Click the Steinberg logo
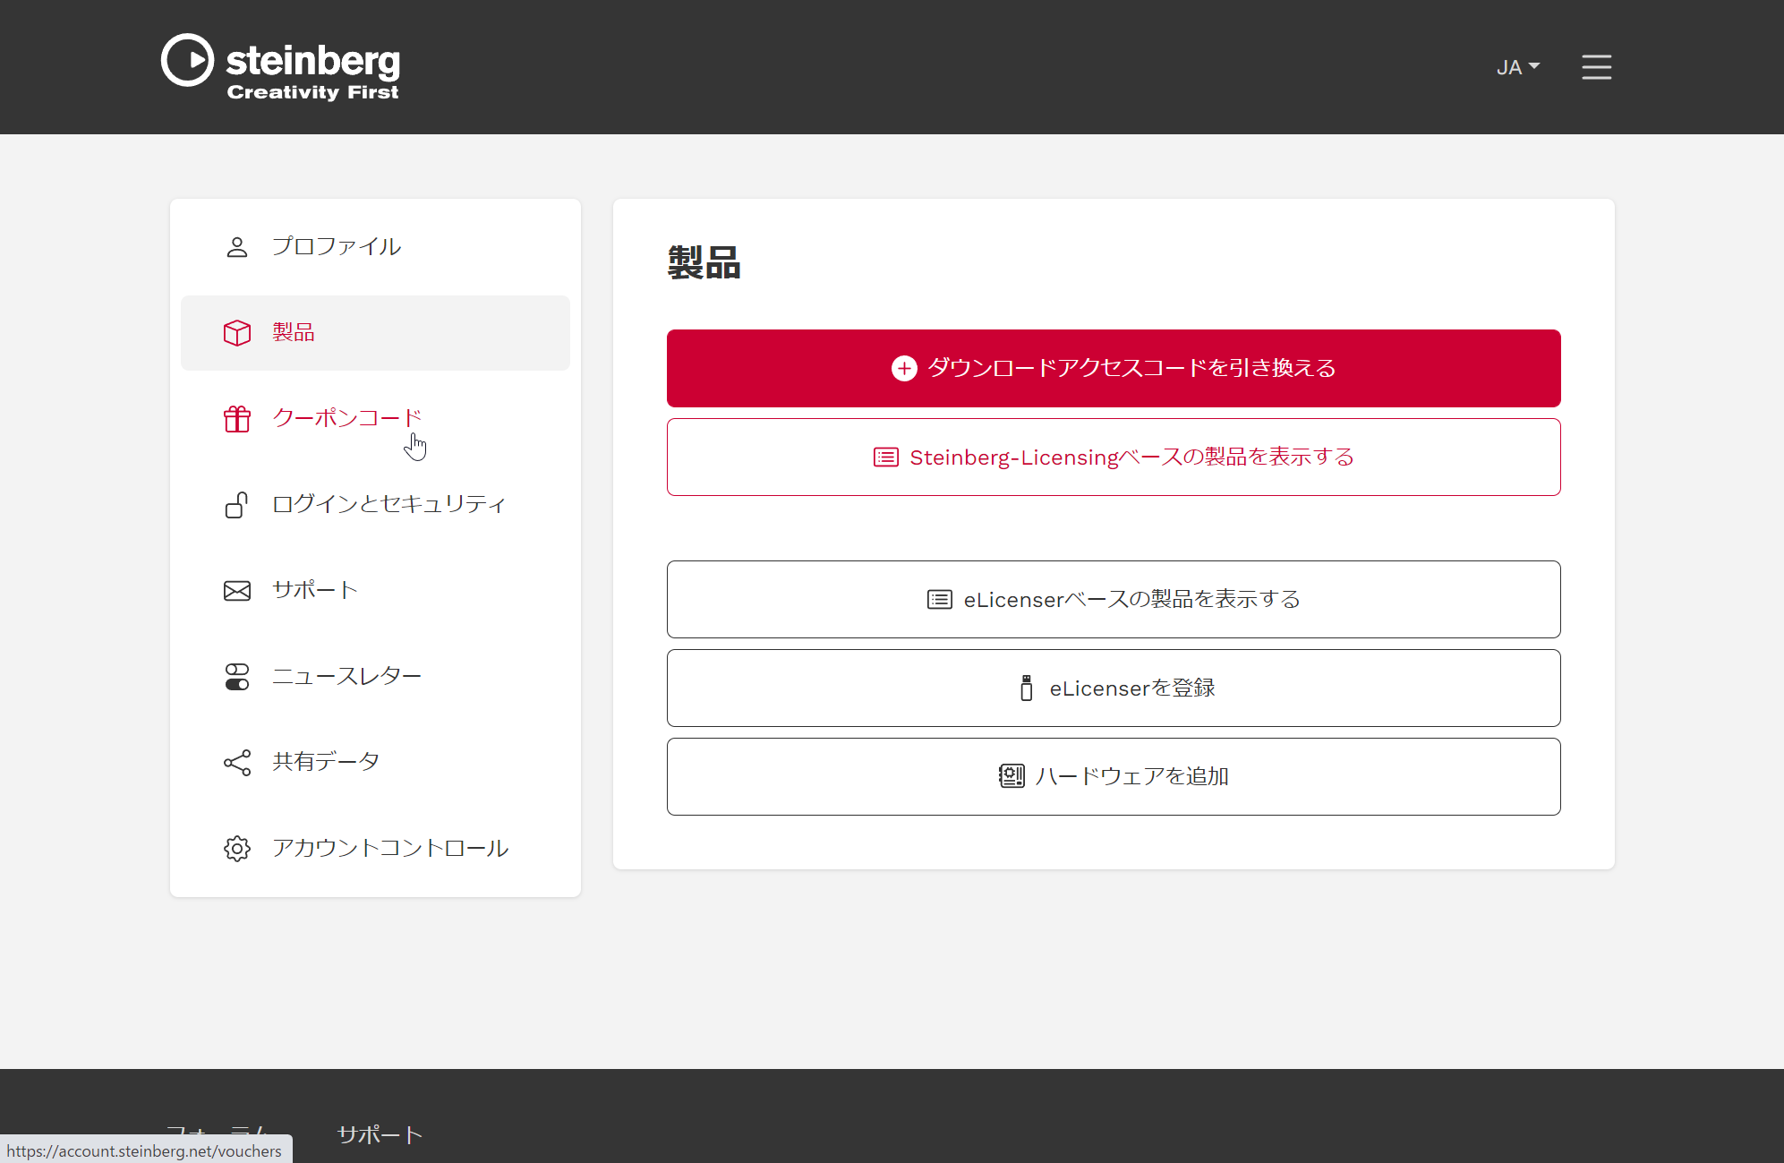 280,67
